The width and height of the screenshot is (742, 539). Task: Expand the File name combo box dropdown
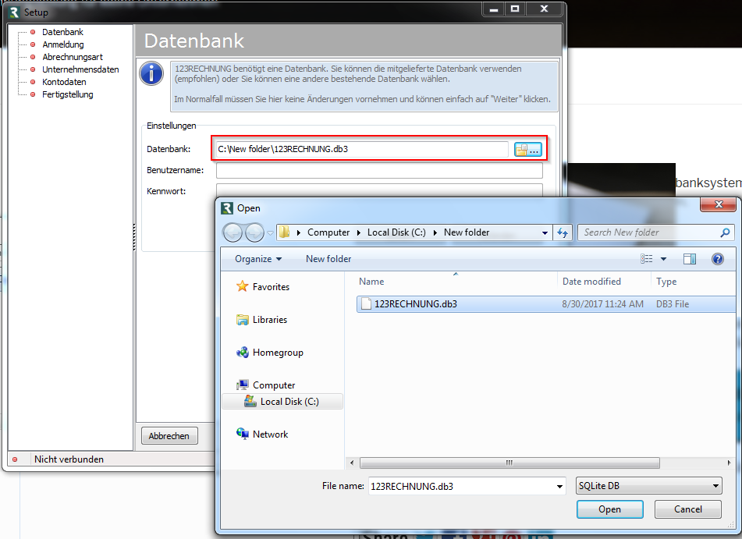coord(559,487)
